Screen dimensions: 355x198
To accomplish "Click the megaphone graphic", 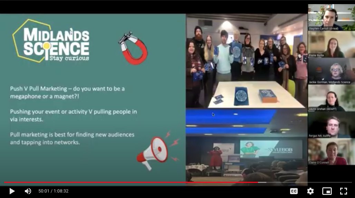I will pyautogui.click(x=158, y=151).
